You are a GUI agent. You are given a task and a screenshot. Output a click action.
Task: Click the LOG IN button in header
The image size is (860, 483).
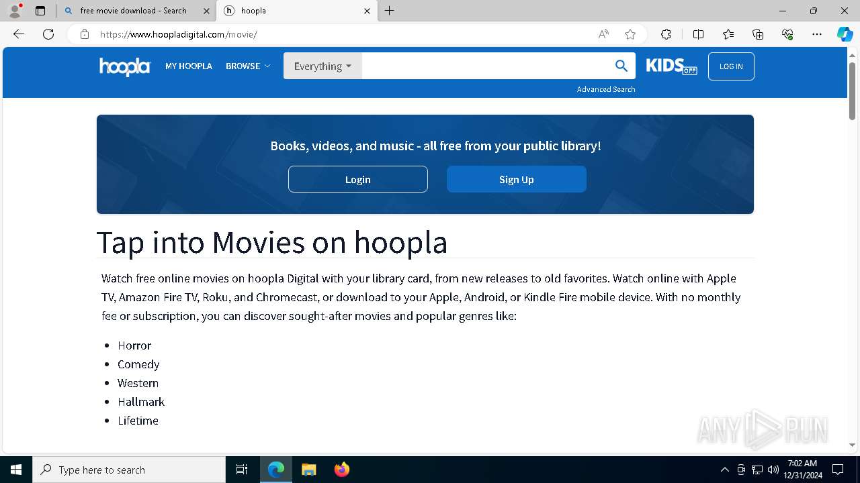click(731, 66)
